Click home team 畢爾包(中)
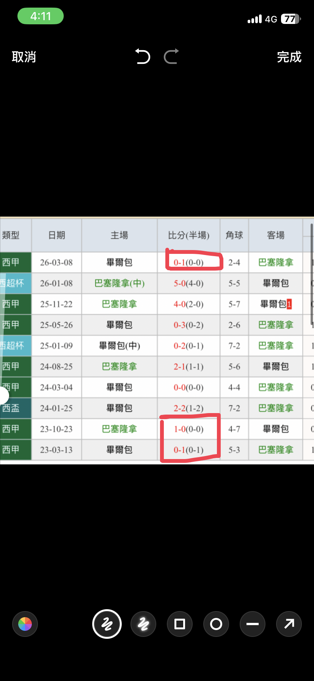The image size is (314, 681). [x=119, y=346]
